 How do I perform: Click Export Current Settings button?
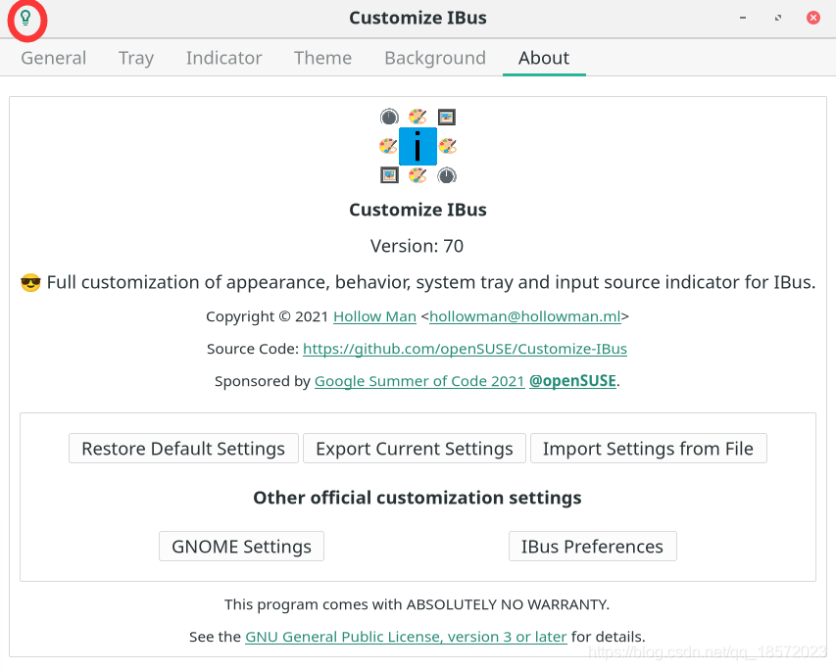click(415, 449)
